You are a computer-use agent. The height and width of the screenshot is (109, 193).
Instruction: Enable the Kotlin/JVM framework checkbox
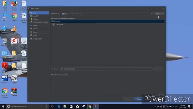point(52,25)
